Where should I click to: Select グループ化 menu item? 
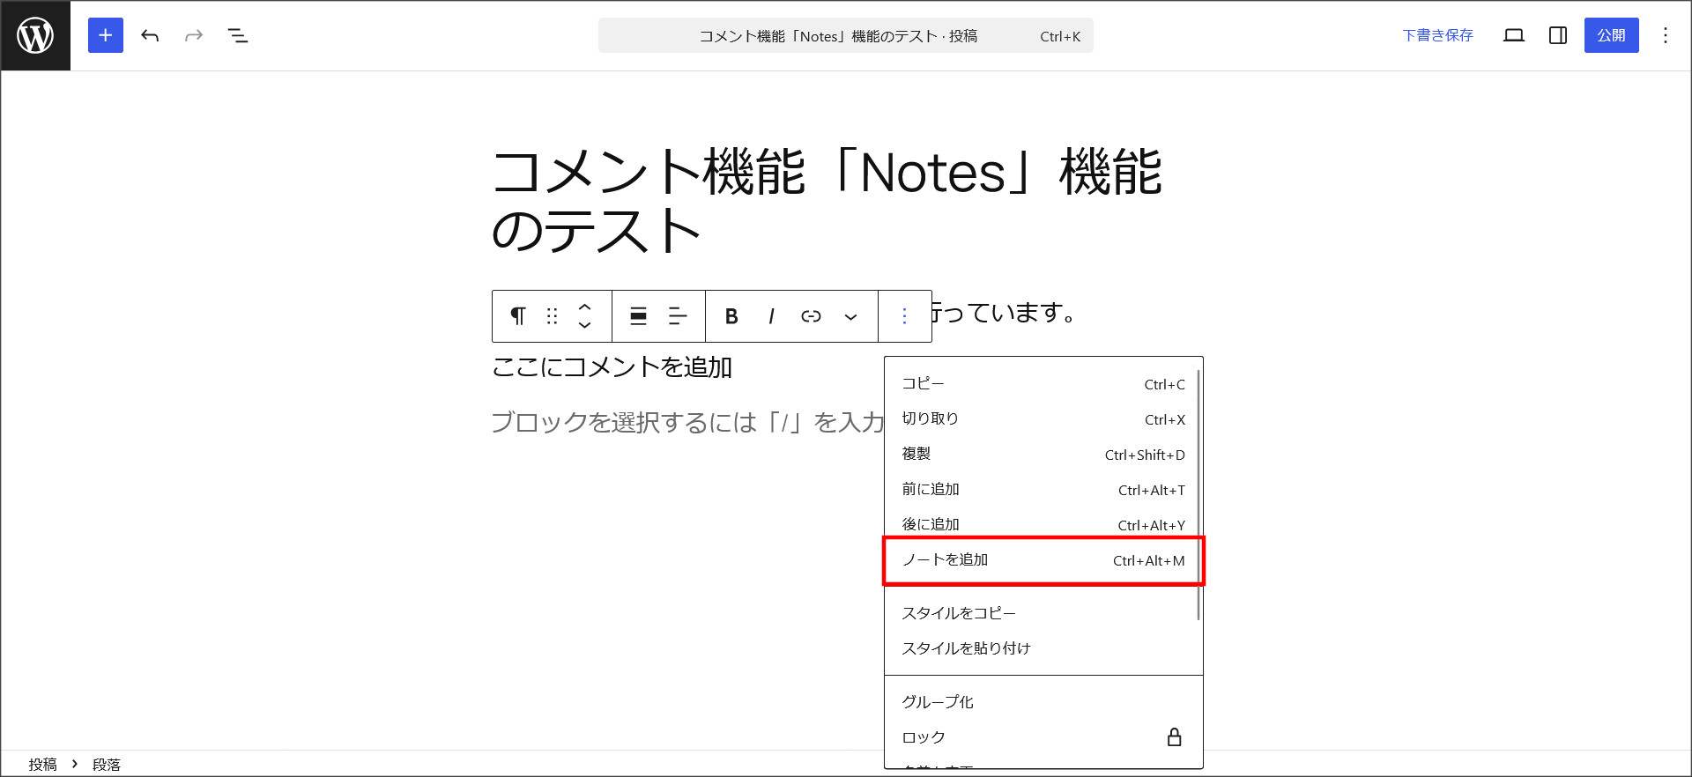(1043, 702)
